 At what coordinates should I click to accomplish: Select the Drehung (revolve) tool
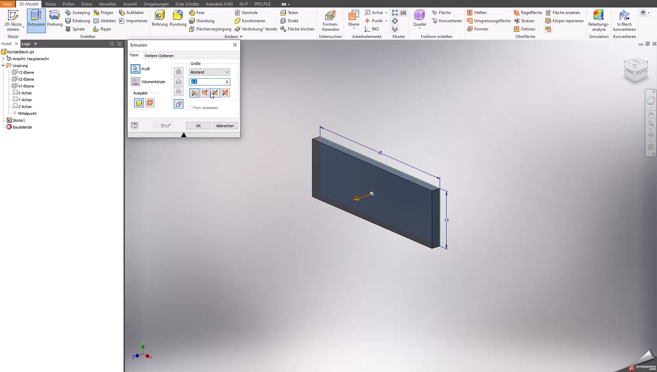click(54, 21)
